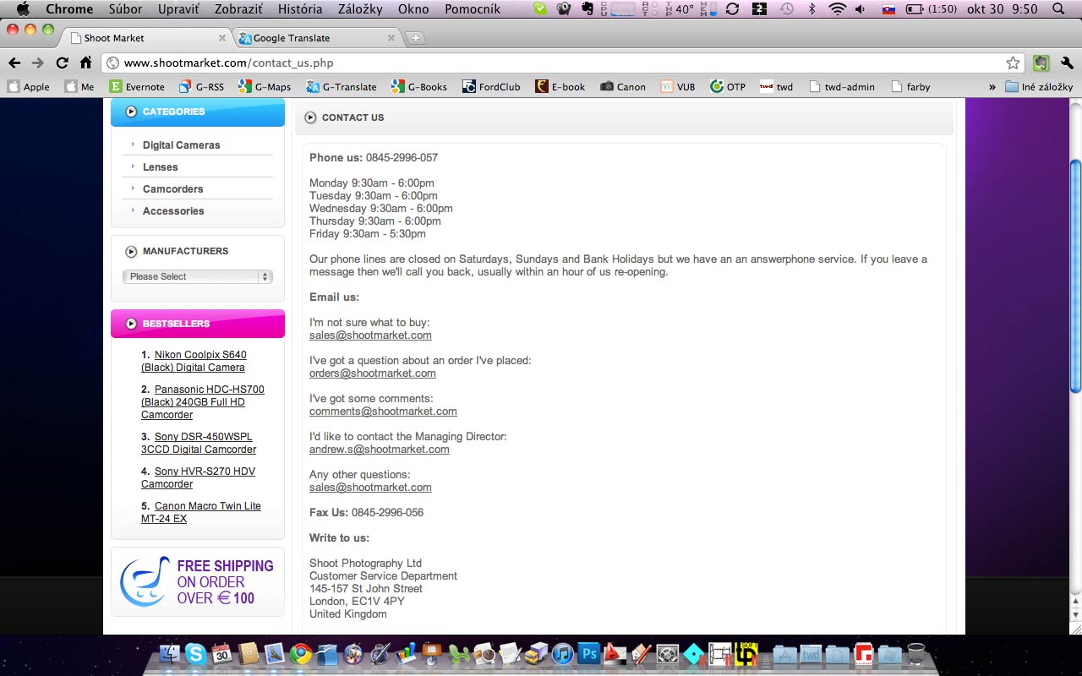Open Google Chrome icon in the Dock
The width and height of the screenshot is (1082, 676).
click(x=300, y=653)
